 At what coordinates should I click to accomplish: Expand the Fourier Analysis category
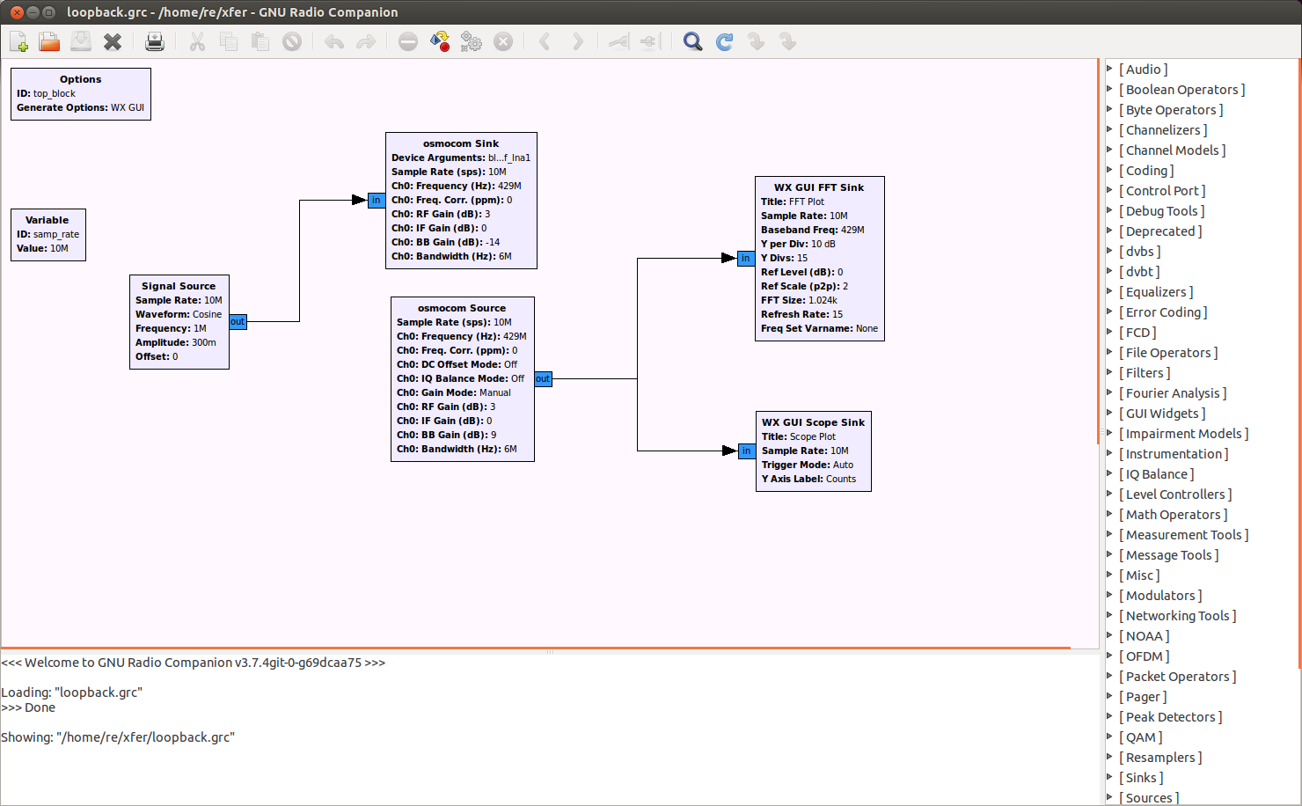[1109, 392]
